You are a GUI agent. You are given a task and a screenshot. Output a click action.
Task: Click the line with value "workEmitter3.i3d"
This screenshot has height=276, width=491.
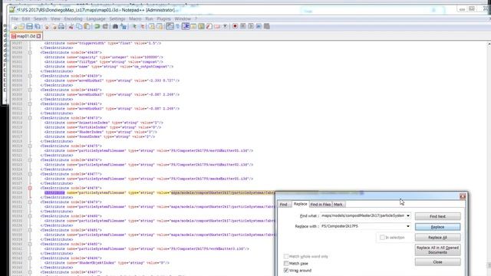tap(147, 248)
